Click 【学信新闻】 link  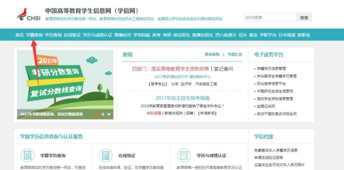[x=207, y=113]
